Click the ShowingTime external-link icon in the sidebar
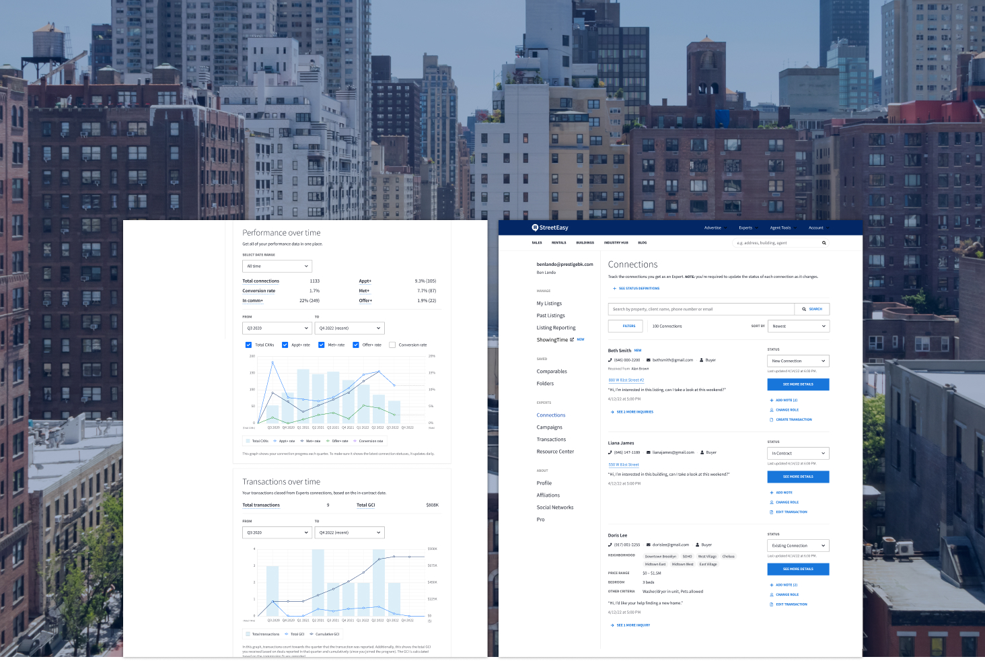Image resolution: width=985 pixels, height=661 pixels. pyautogui.click(x=573, y=339)
